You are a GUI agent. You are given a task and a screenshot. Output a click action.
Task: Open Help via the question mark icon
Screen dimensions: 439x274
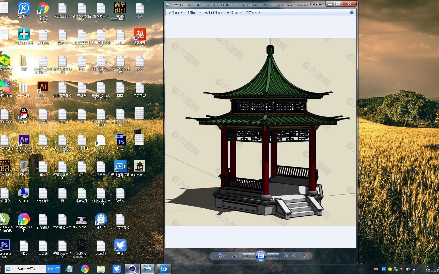point(352,12)
